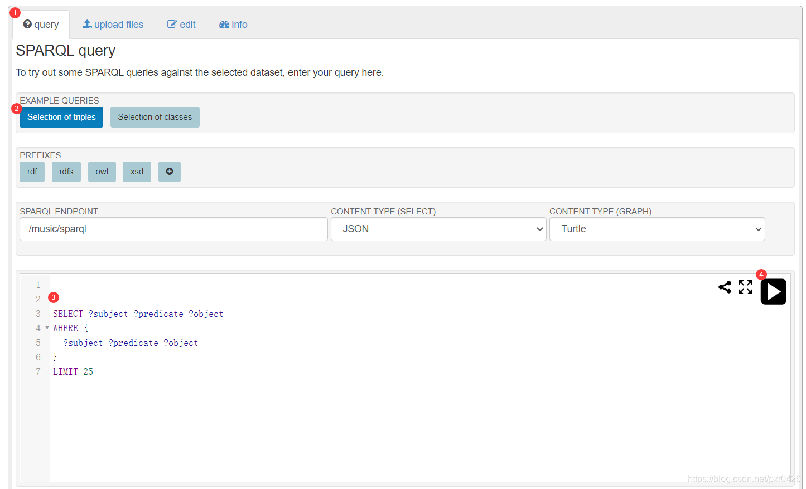Insert the owl prefix
Image resolution: width=806 pixels, height=489 pixels.
coord(102,172)
